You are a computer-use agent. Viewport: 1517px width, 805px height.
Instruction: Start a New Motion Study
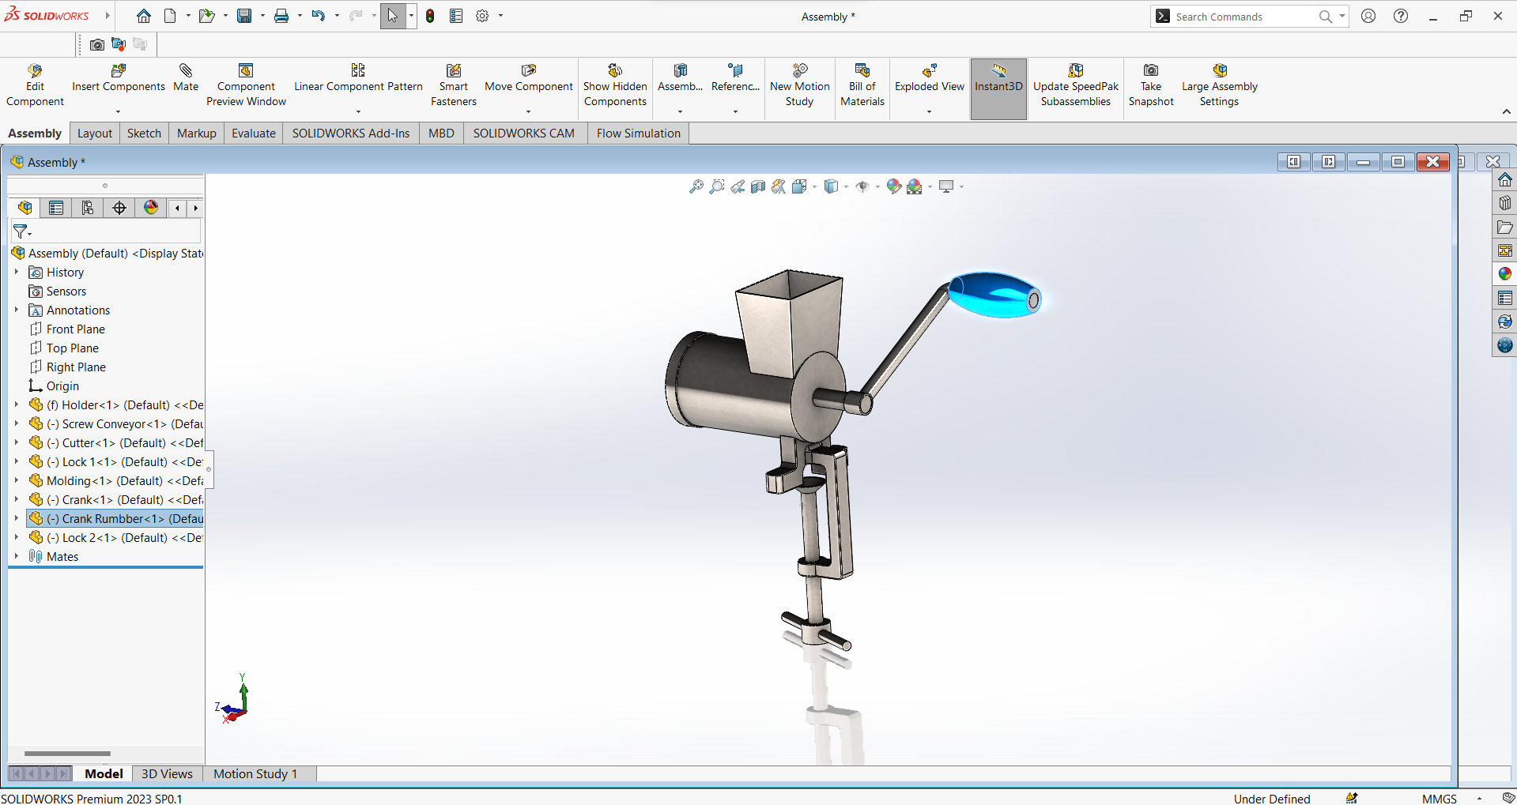coord(800,85)
